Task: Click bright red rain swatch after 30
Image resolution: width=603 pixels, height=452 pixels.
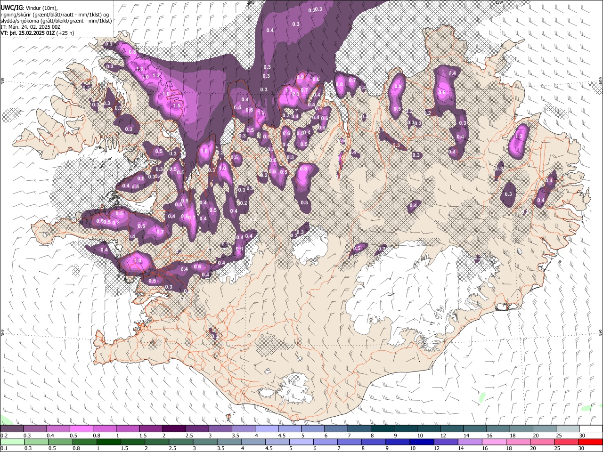Action: [x=590, y=442]
